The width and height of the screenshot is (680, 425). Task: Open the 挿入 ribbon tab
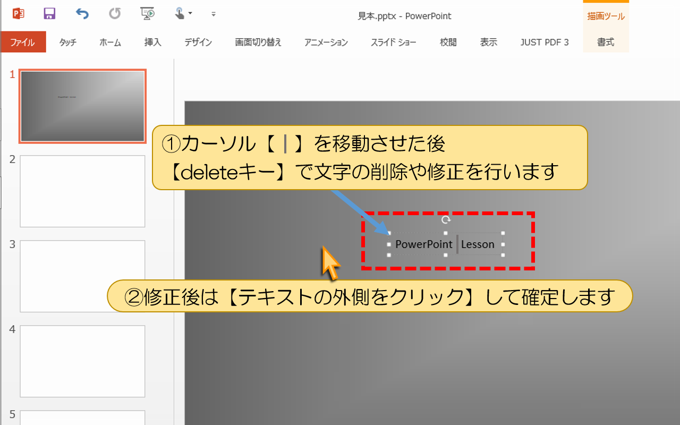pos(153,42)
